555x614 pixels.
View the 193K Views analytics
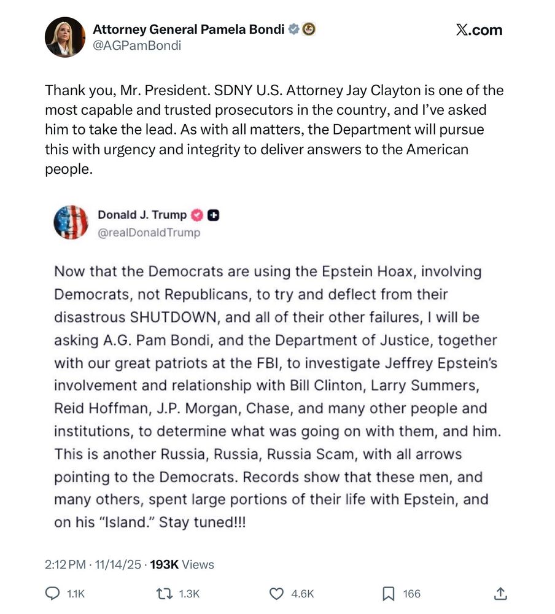click(182, 564)
